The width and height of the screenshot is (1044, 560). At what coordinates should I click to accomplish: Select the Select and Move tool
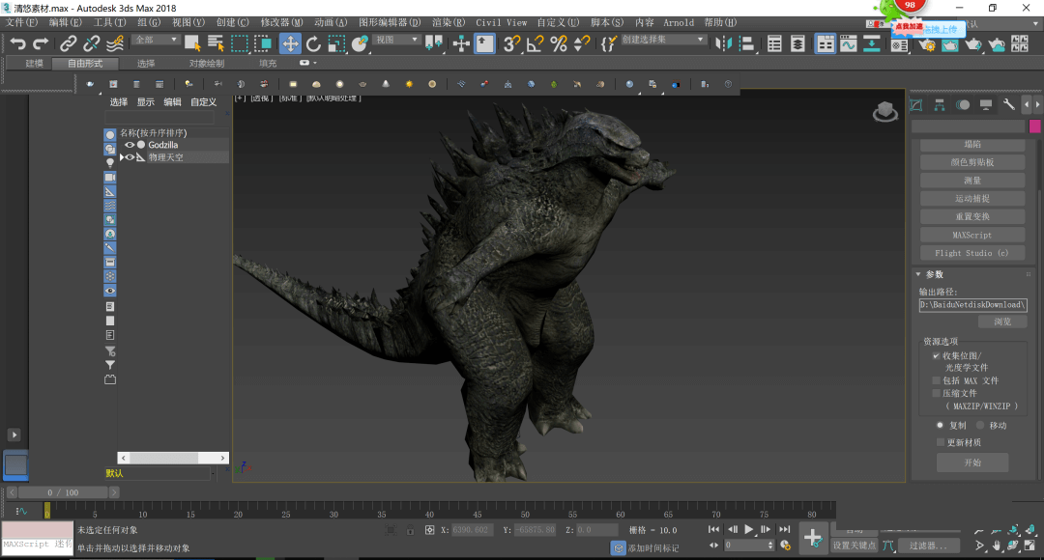click(x=288, y=42)
